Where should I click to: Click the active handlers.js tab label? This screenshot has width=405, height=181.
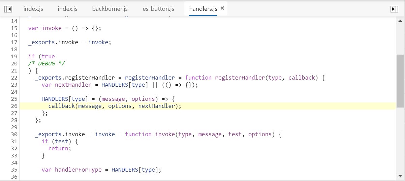[x=203, y=9]
